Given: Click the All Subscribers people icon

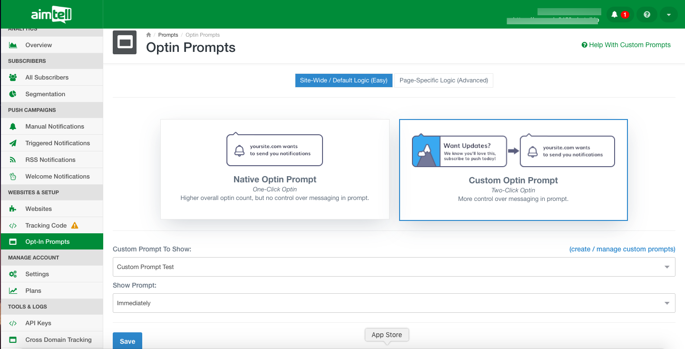Looking at the screenshot, I should tap(13, 77).
